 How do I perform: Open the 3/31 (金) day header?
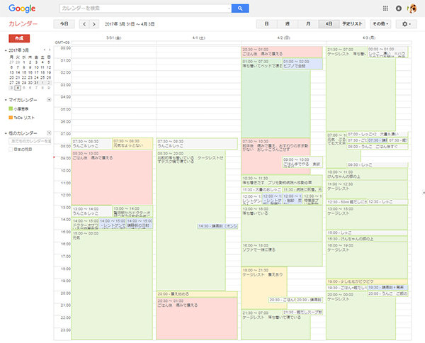point(113,38)
